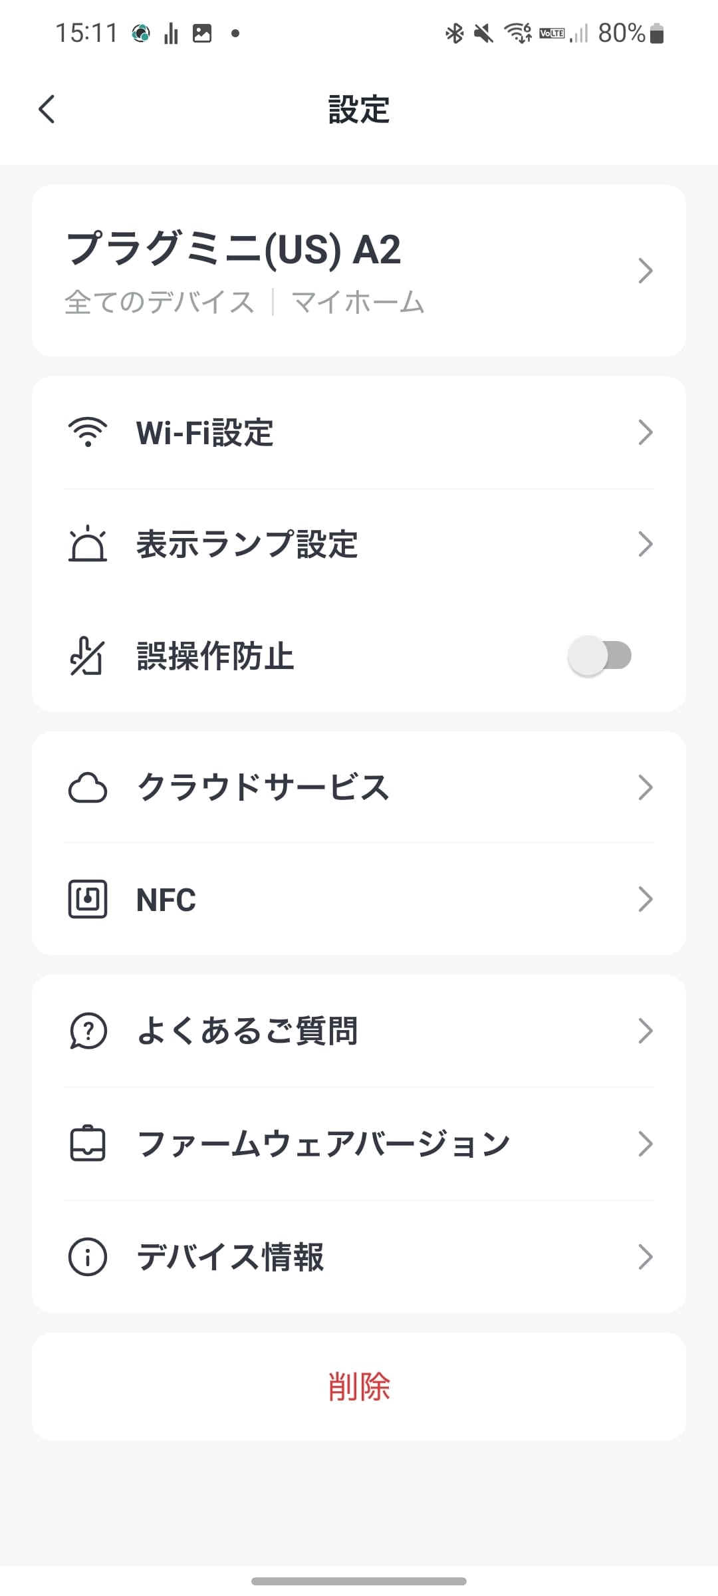The image size is (718, 1596).
Task: Tap the FAQ question bubble icon
Action: [88, 1031]
